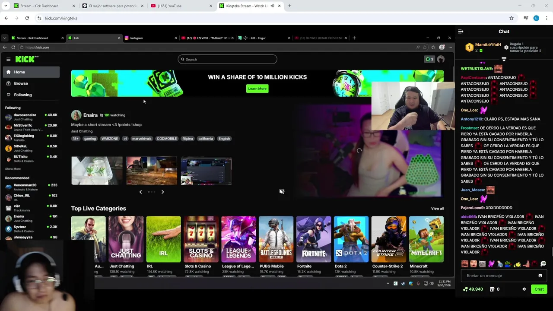553x311 pixels.
Task: Open the inner browser tab list dropdown
Action: pyautogui.click(x=4, y=38)
